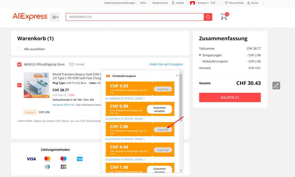Click the Diners Club payment icon
Image resolution: width=295 pixels, height=177 pixels.
tap(47, 167)
